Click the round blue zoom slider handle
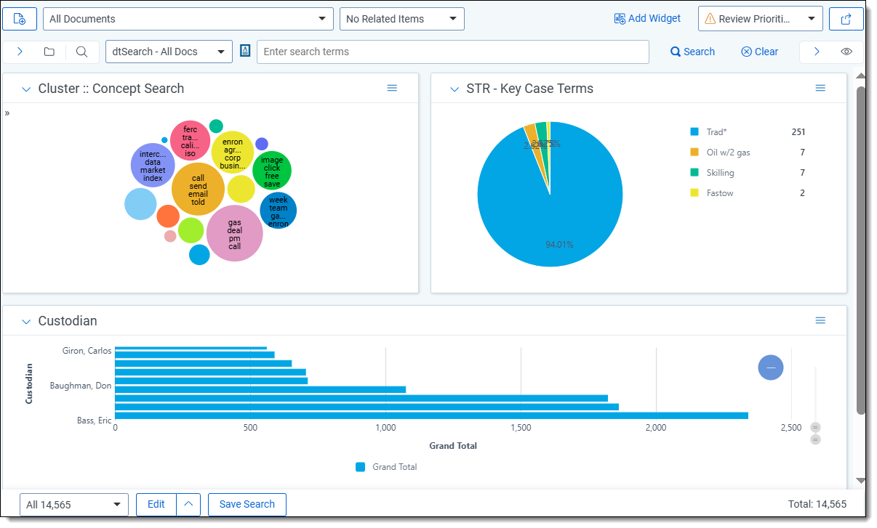Image resolution: width=877 pixels, height=528 pixels. [770, 367]
